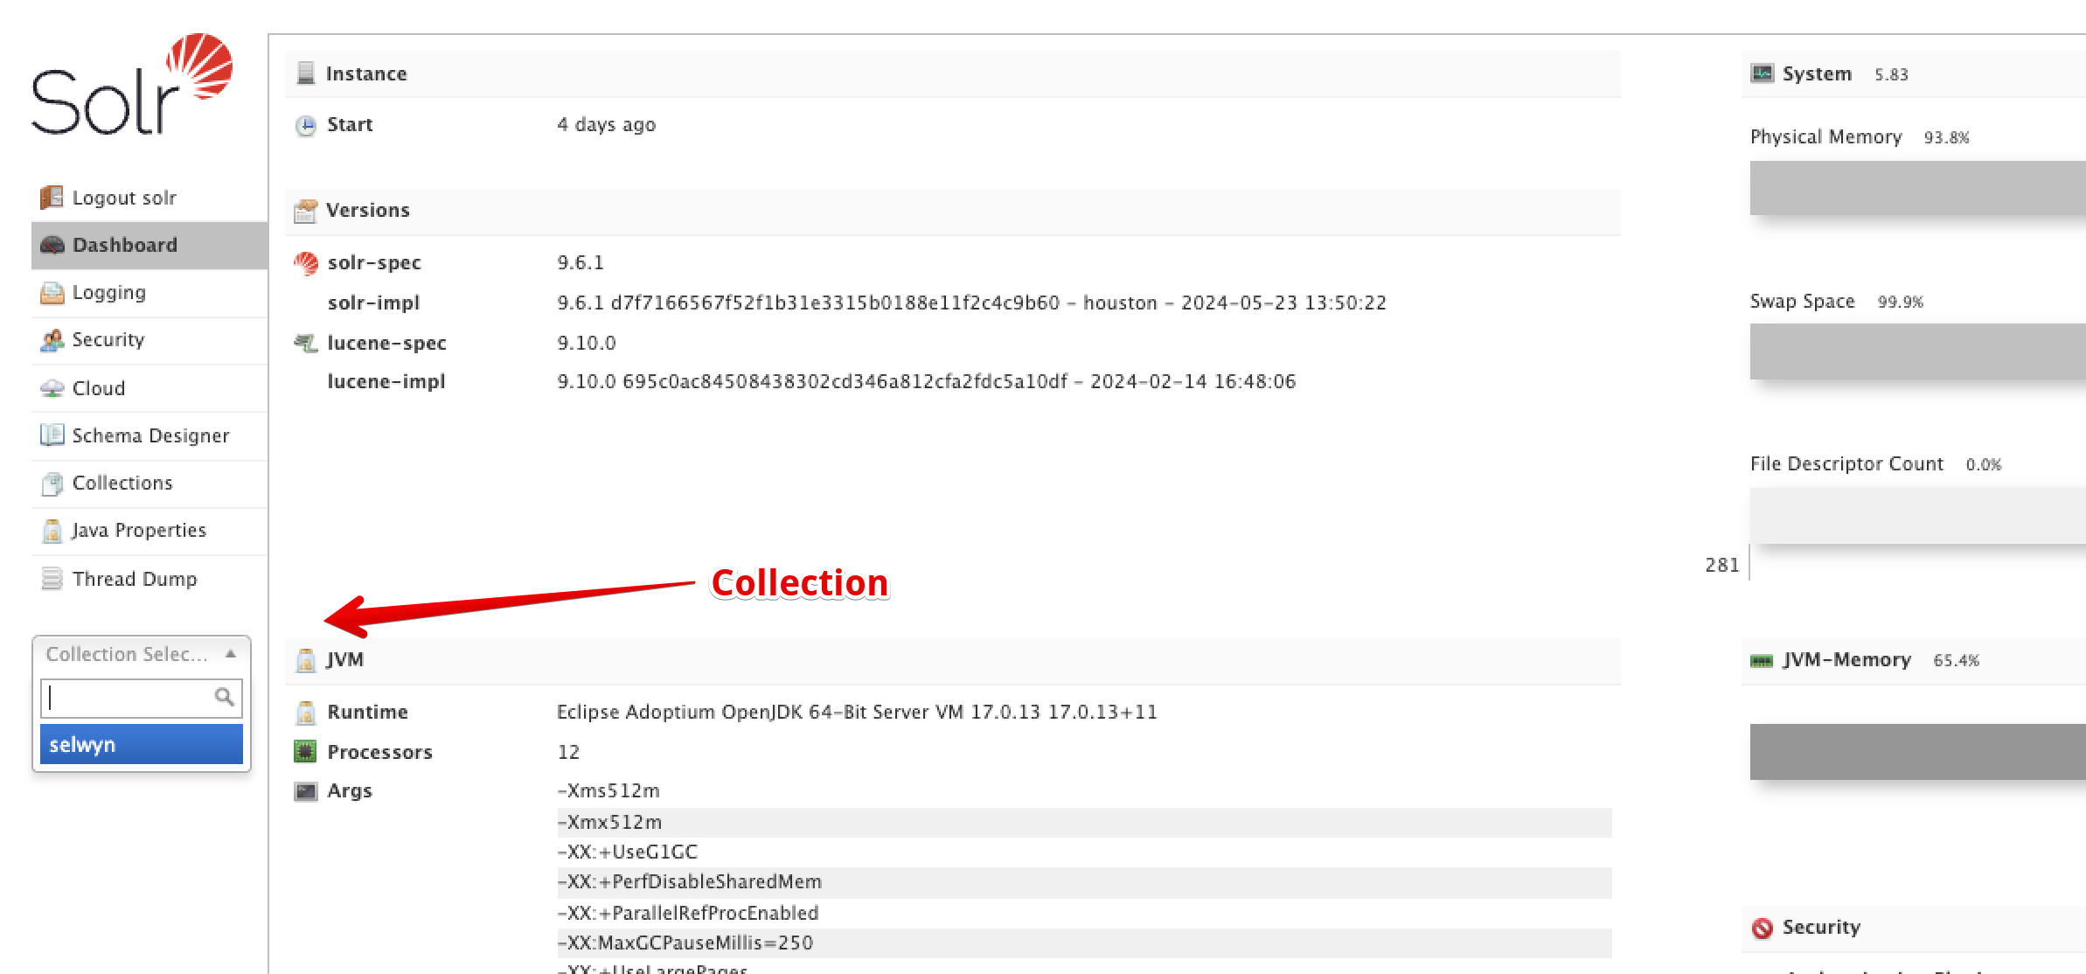Click the JVM-Memory RAM icon
Viewport: 2086px width, 974px height.
[x=1762, y=660]
